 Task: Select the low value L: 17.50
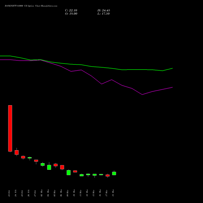click(x=104, y=14)
